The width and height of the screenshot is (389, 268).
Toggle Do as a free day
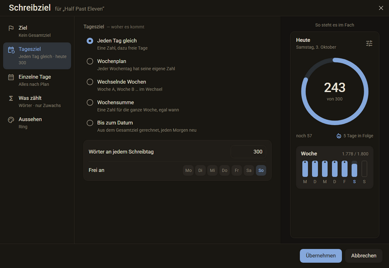coord(225,170)
